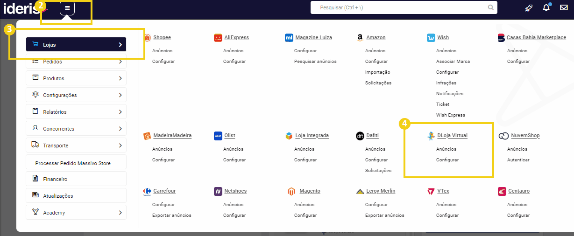Click the Wish logo icon
Viewport: 574px width, 236px height.
431,38
